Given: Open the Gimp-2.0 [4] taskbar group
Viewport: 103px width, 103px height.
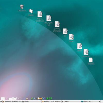Looking at the screenshot, I should (x=91, y=101).
